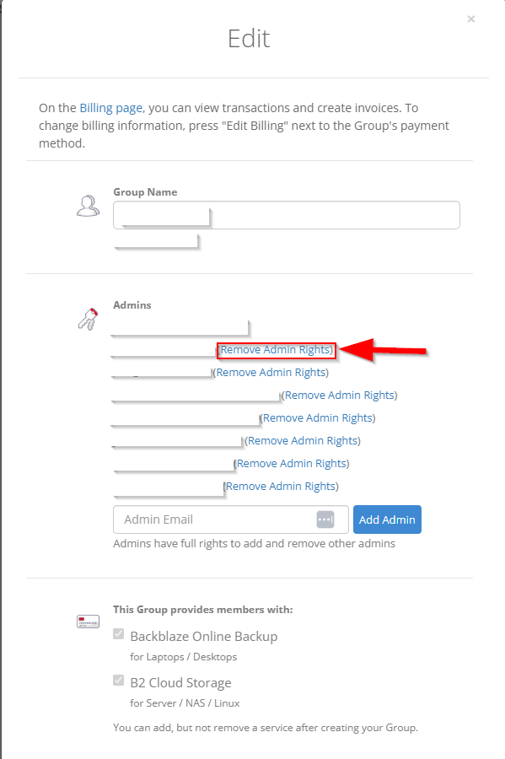
Task: Toggle B2 Cloud Storage checkbox
Action: pos(119,681)
